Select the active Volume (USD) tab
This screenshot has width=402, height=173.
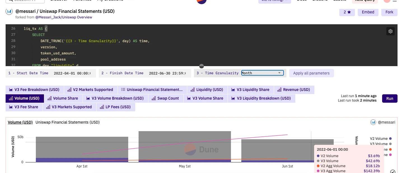click(24, 98)
